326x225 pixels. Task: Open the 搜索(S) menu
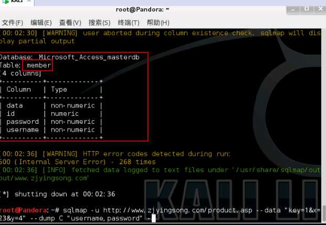click(99, 23)
